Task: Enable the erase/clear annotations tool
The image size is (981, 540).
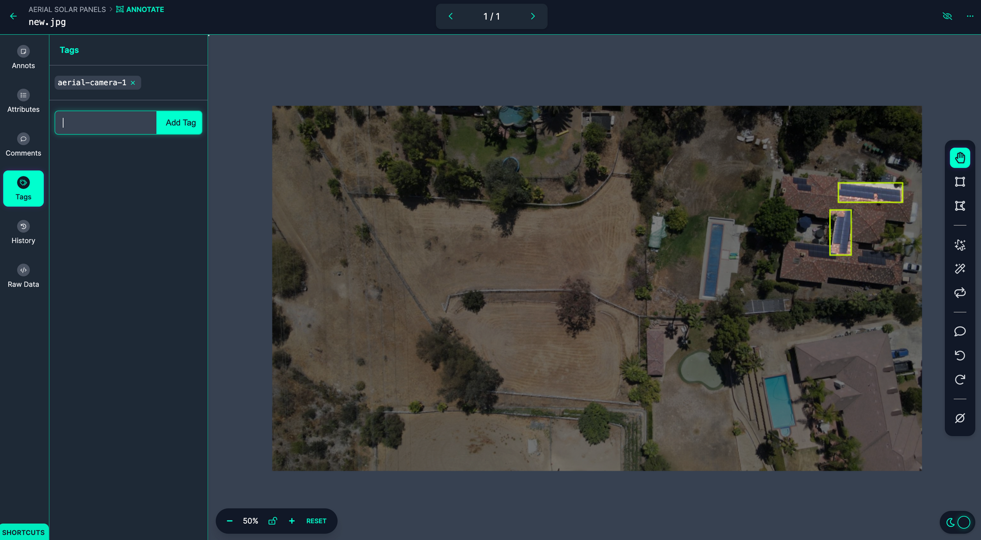Action: (x=960, y=418)
